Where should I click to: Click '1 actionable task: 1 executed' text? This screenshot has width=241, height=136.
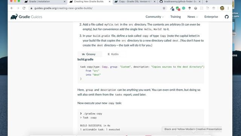coord(100,130)
